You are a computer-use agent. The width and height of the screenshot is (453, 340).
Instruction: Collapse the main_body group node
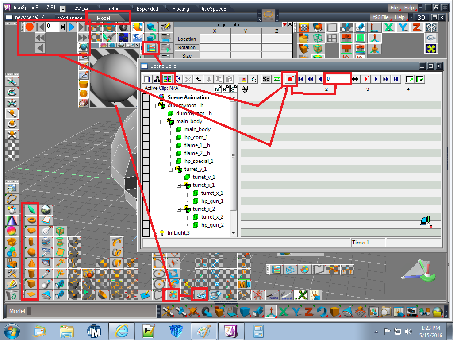[162, 122]
